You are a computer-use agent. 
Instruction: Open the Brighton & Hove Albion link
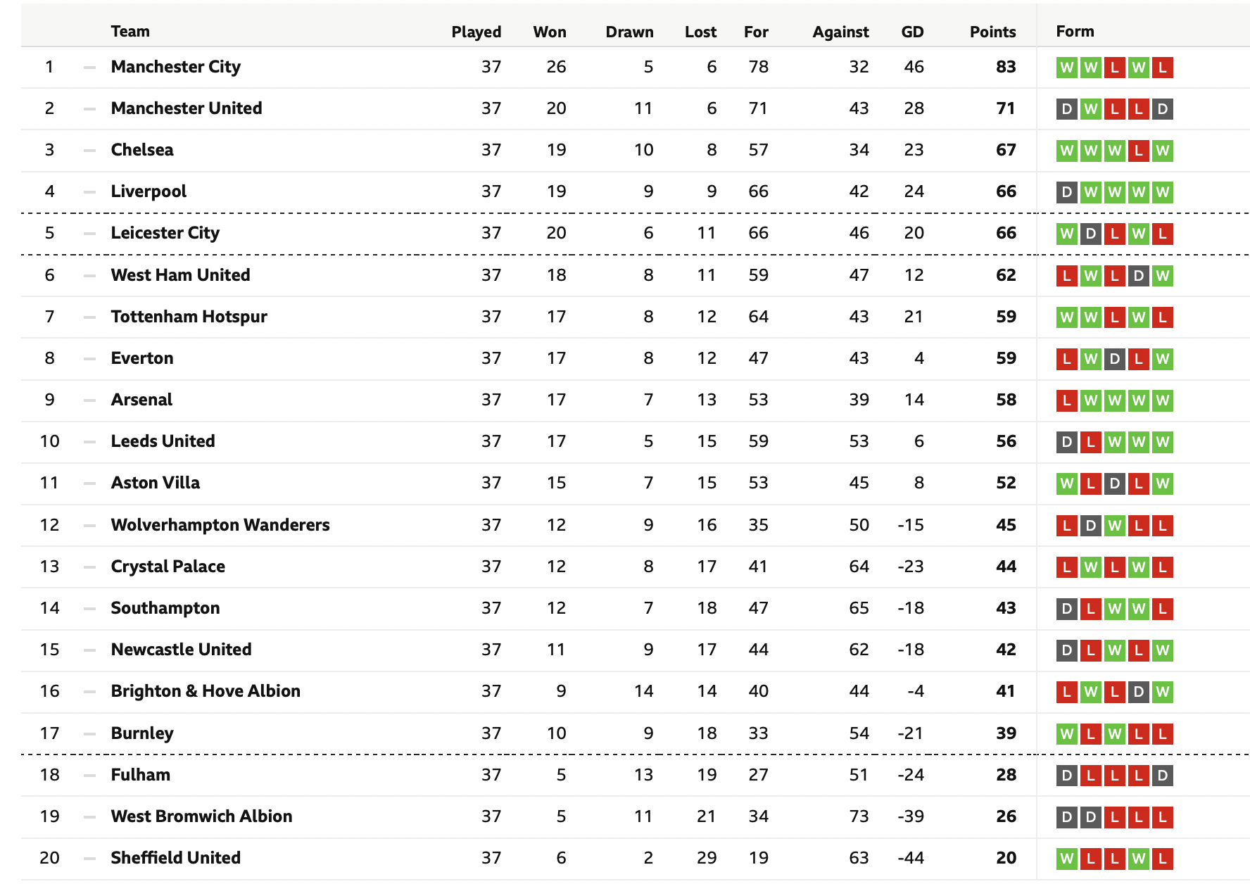[x=206, y=691]
